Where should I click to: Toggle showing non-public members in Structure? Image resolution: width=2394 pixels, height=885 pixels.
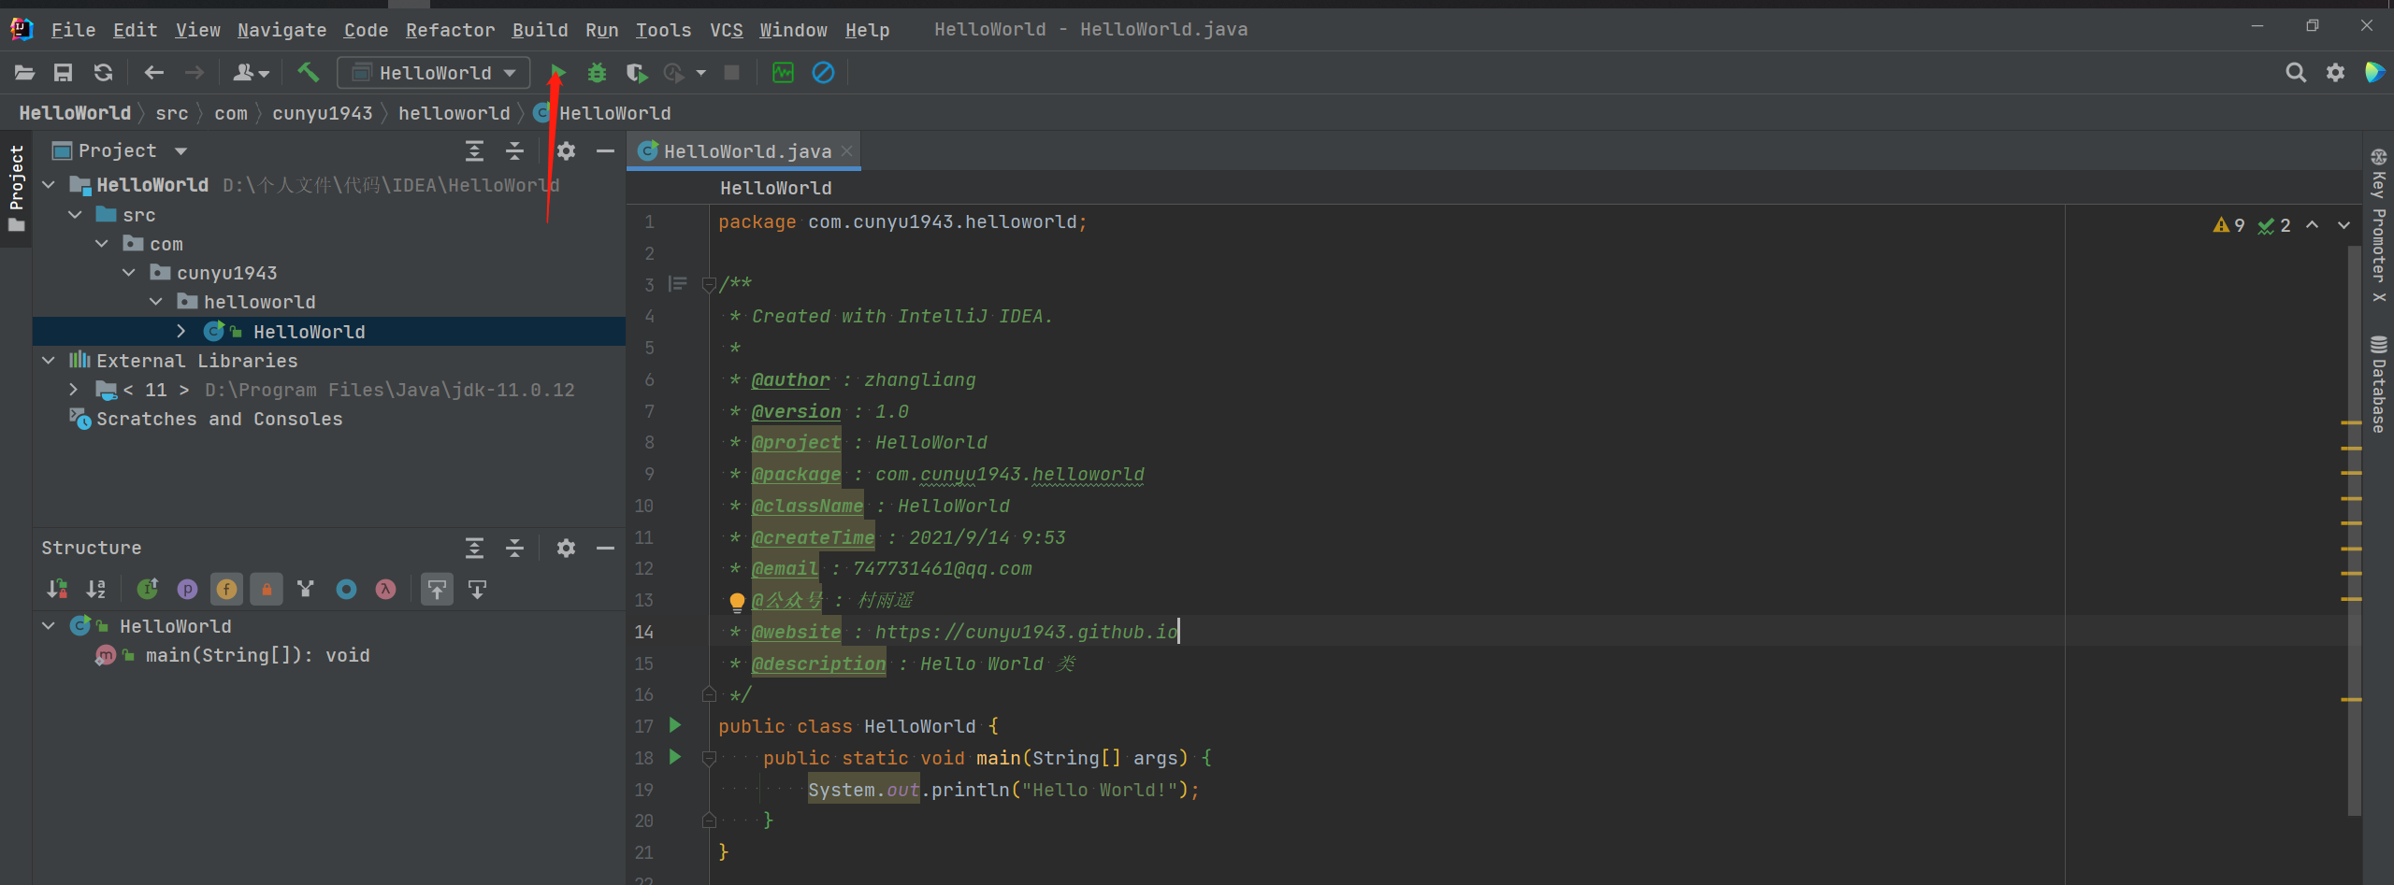point(267,589)
